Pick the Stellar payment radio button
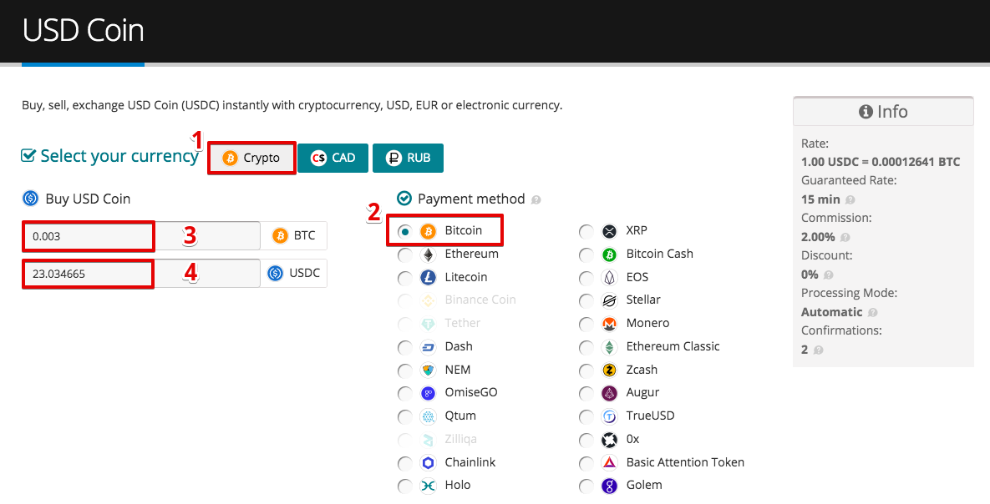The height and width of the screenshot is (504, 990). [586, 301]
